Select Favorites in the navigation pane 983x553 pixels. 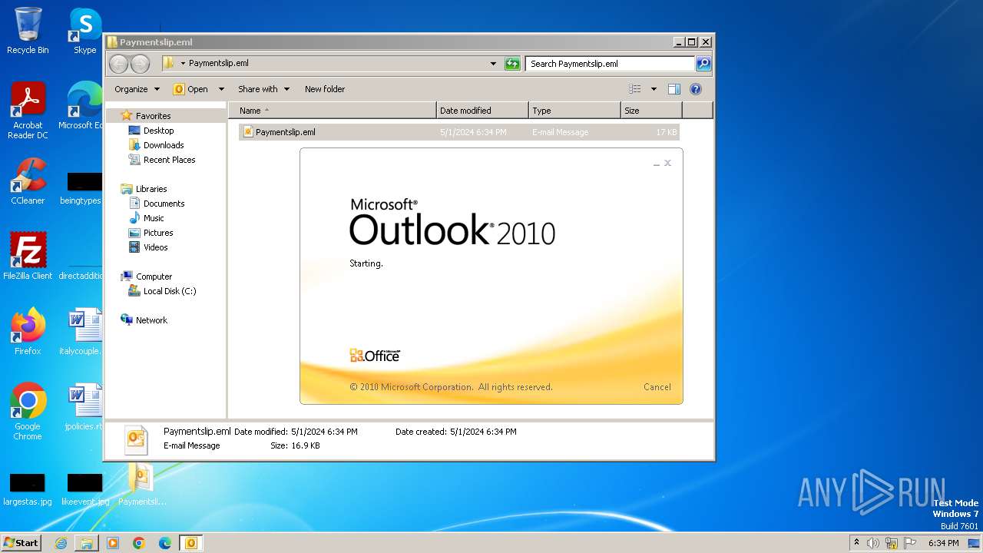(x=153, y=116)
